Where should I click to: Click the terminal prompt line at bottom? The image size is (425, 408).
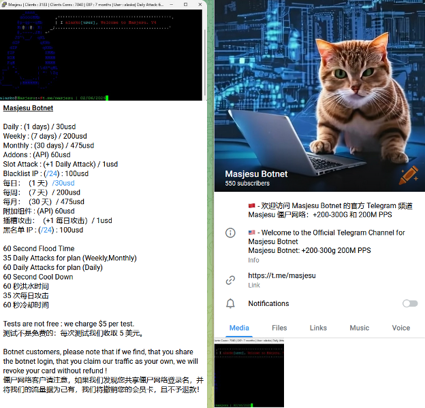[x=54, y=98]
